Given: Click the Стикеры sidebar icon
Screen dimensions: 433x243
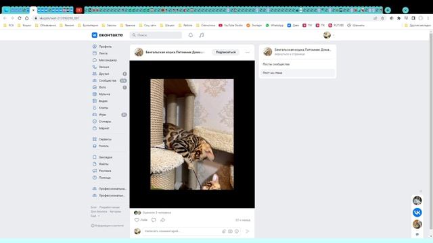Looking at the screenshot, I should point(95,122).
